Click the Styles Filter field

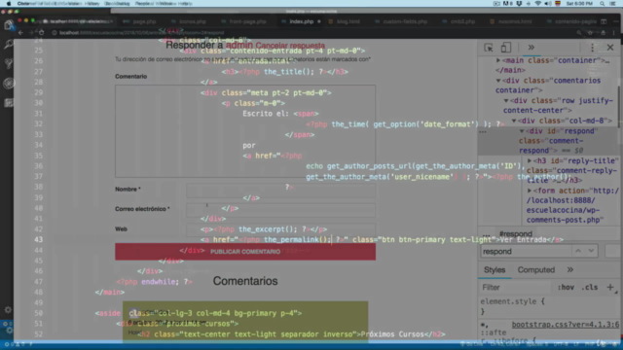coord(515,288)
